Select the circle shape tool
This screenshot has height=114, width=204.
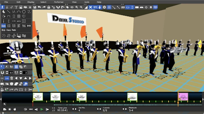(24, 12)
